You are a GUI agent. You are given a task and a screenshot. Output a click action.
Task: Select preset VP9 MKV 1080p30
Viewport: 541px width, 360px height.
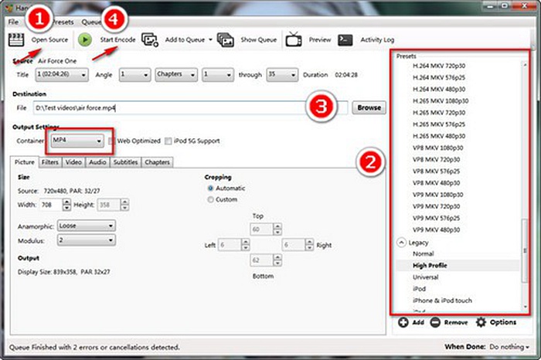click(438, 195)
